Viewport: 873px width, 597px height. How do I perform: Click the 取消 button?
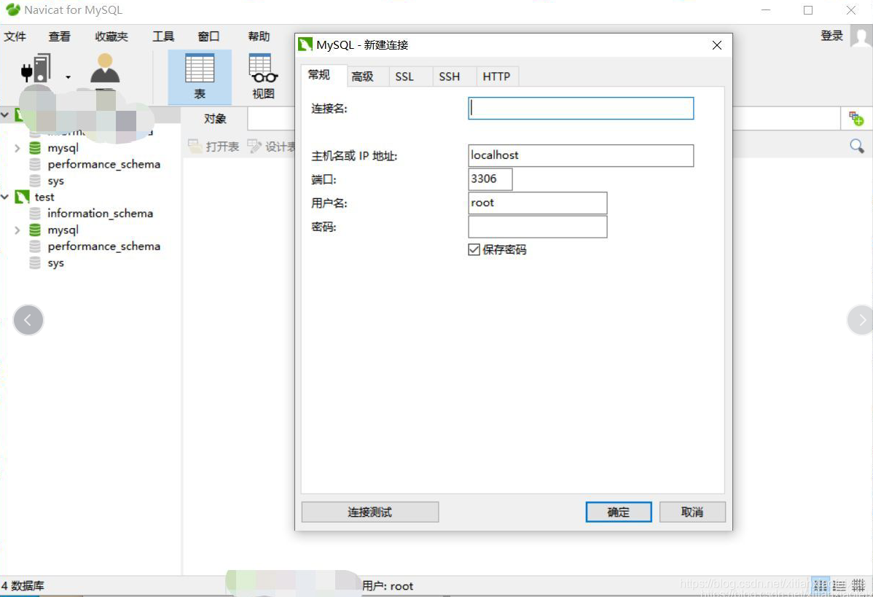tap(692, 512)
